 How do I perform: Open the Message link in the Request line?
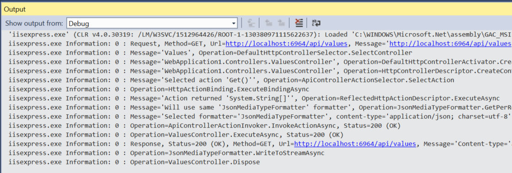click(451, 43)
